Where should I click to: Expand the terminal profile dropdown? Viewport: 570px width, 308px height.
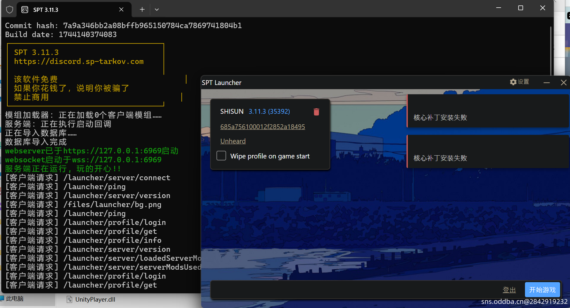[x=157, y=10]
